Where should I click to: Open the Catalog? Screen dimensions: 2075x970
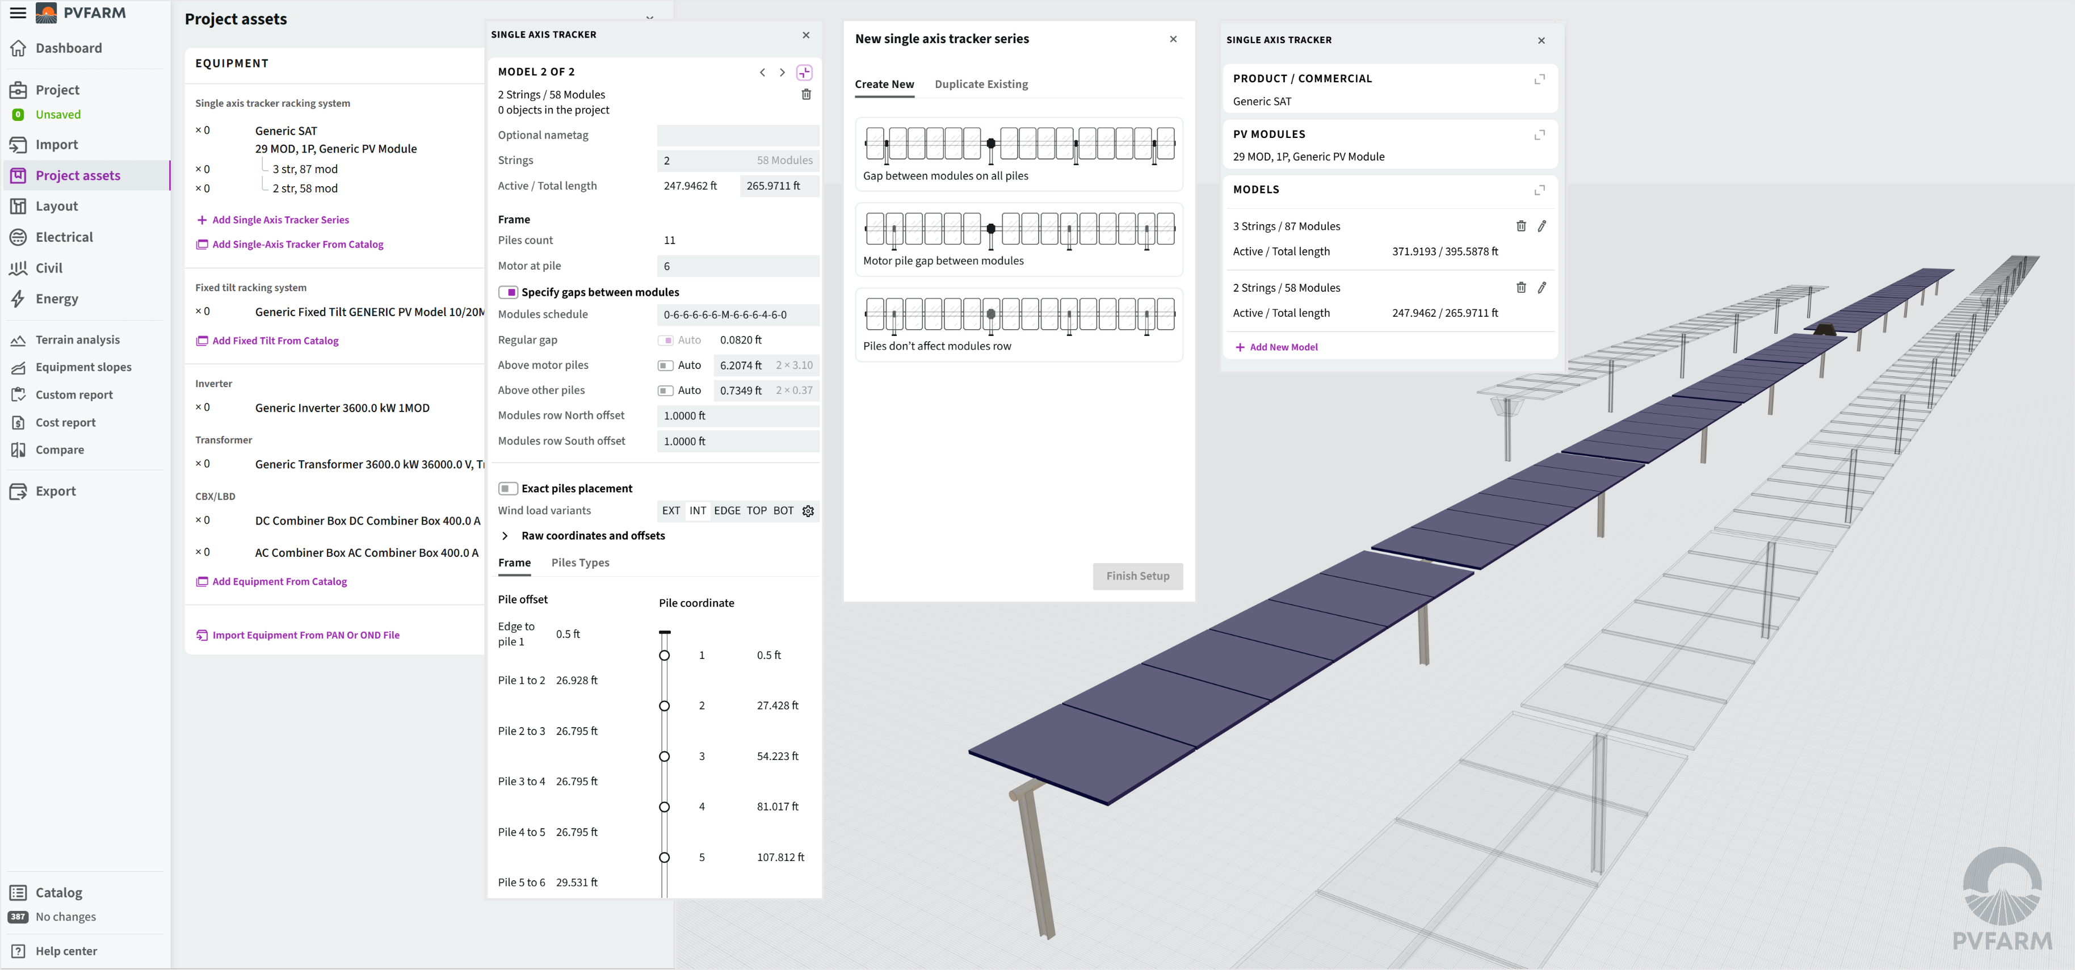pyautogui.click(x=58, y=893)
